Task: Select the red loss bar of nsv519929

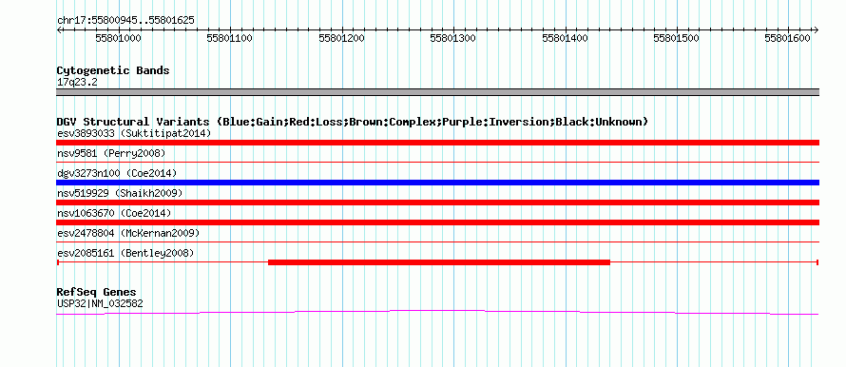Action: click(x=437, y=203)
